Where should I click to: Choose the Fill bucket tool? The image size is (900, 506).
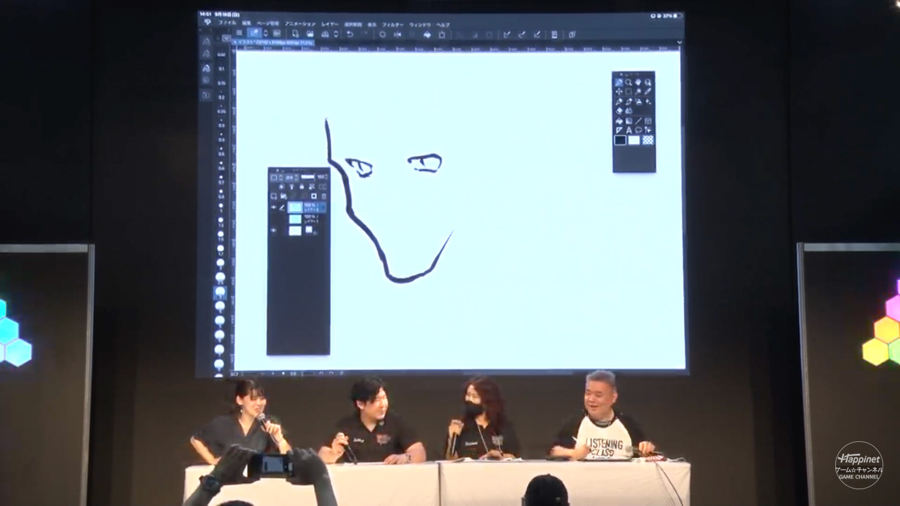click(619, 121)
